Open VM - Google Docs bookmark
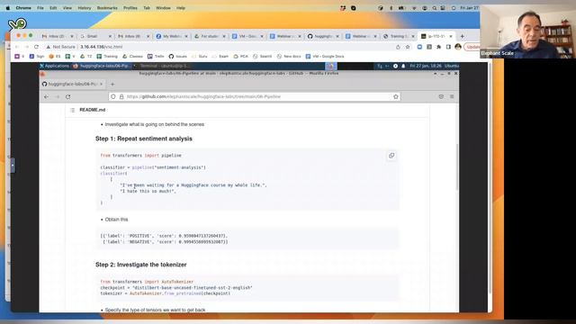 pyautogui.click(x=325, y=56)
